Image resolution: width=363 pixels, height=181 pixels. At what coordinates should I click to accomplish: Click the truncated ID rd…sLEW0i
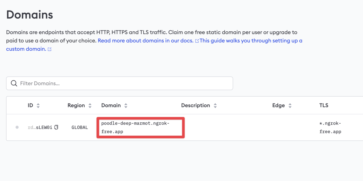tap(40, 127)
